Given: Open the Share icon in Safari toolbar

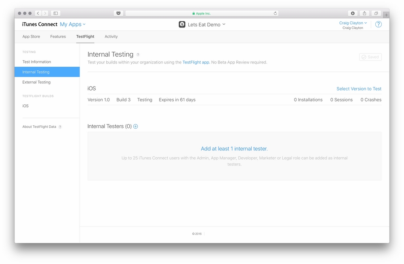Looking at the screenshot, I should point(364,13).
